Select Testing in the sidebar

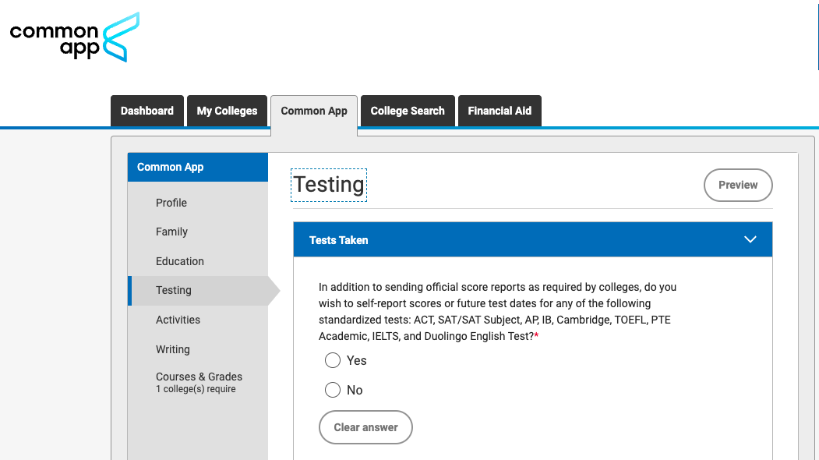174,290
